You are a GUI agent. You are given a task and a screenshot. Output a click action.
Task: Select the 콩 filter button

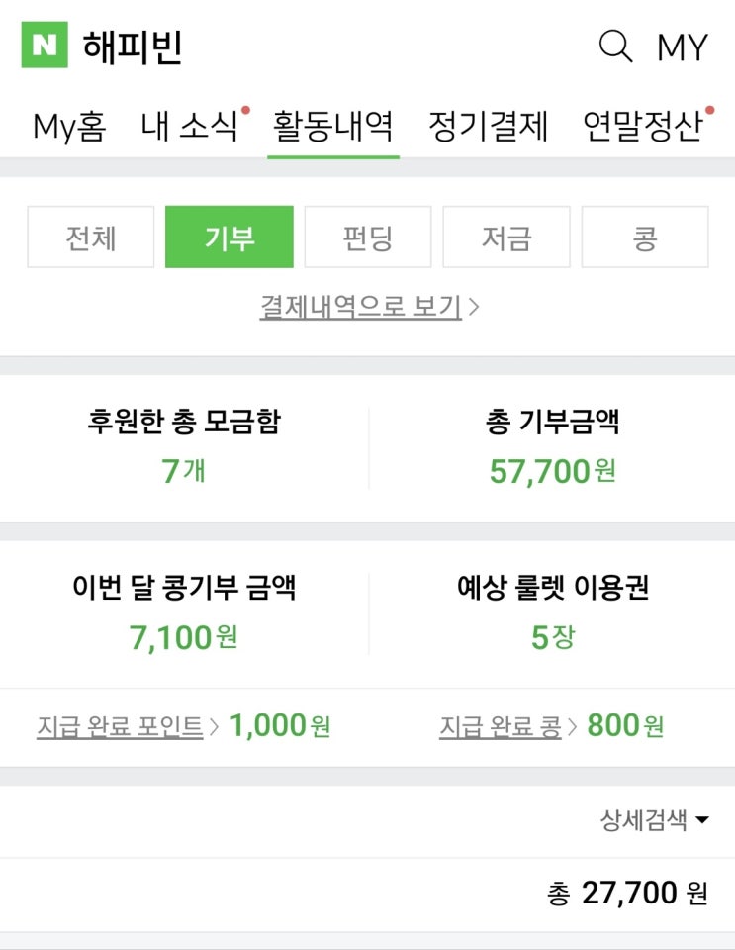click(645, 237)
